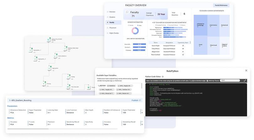This screenshot has width=254, height=140.
Task: Expand the Python code editor to fullscreen
Action: [245, 80]
